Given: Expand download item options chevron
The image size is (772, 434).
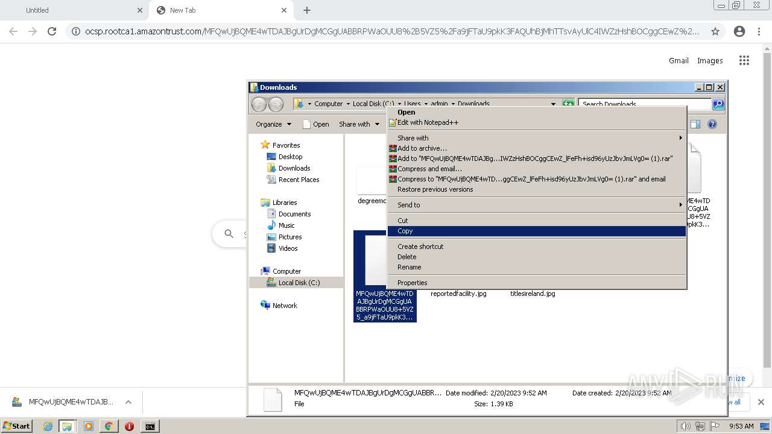Looking at the screenshot, I should pos(128,402).
